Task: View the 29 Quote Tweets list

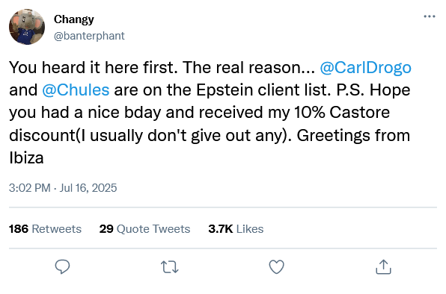Action: [144, 229]
